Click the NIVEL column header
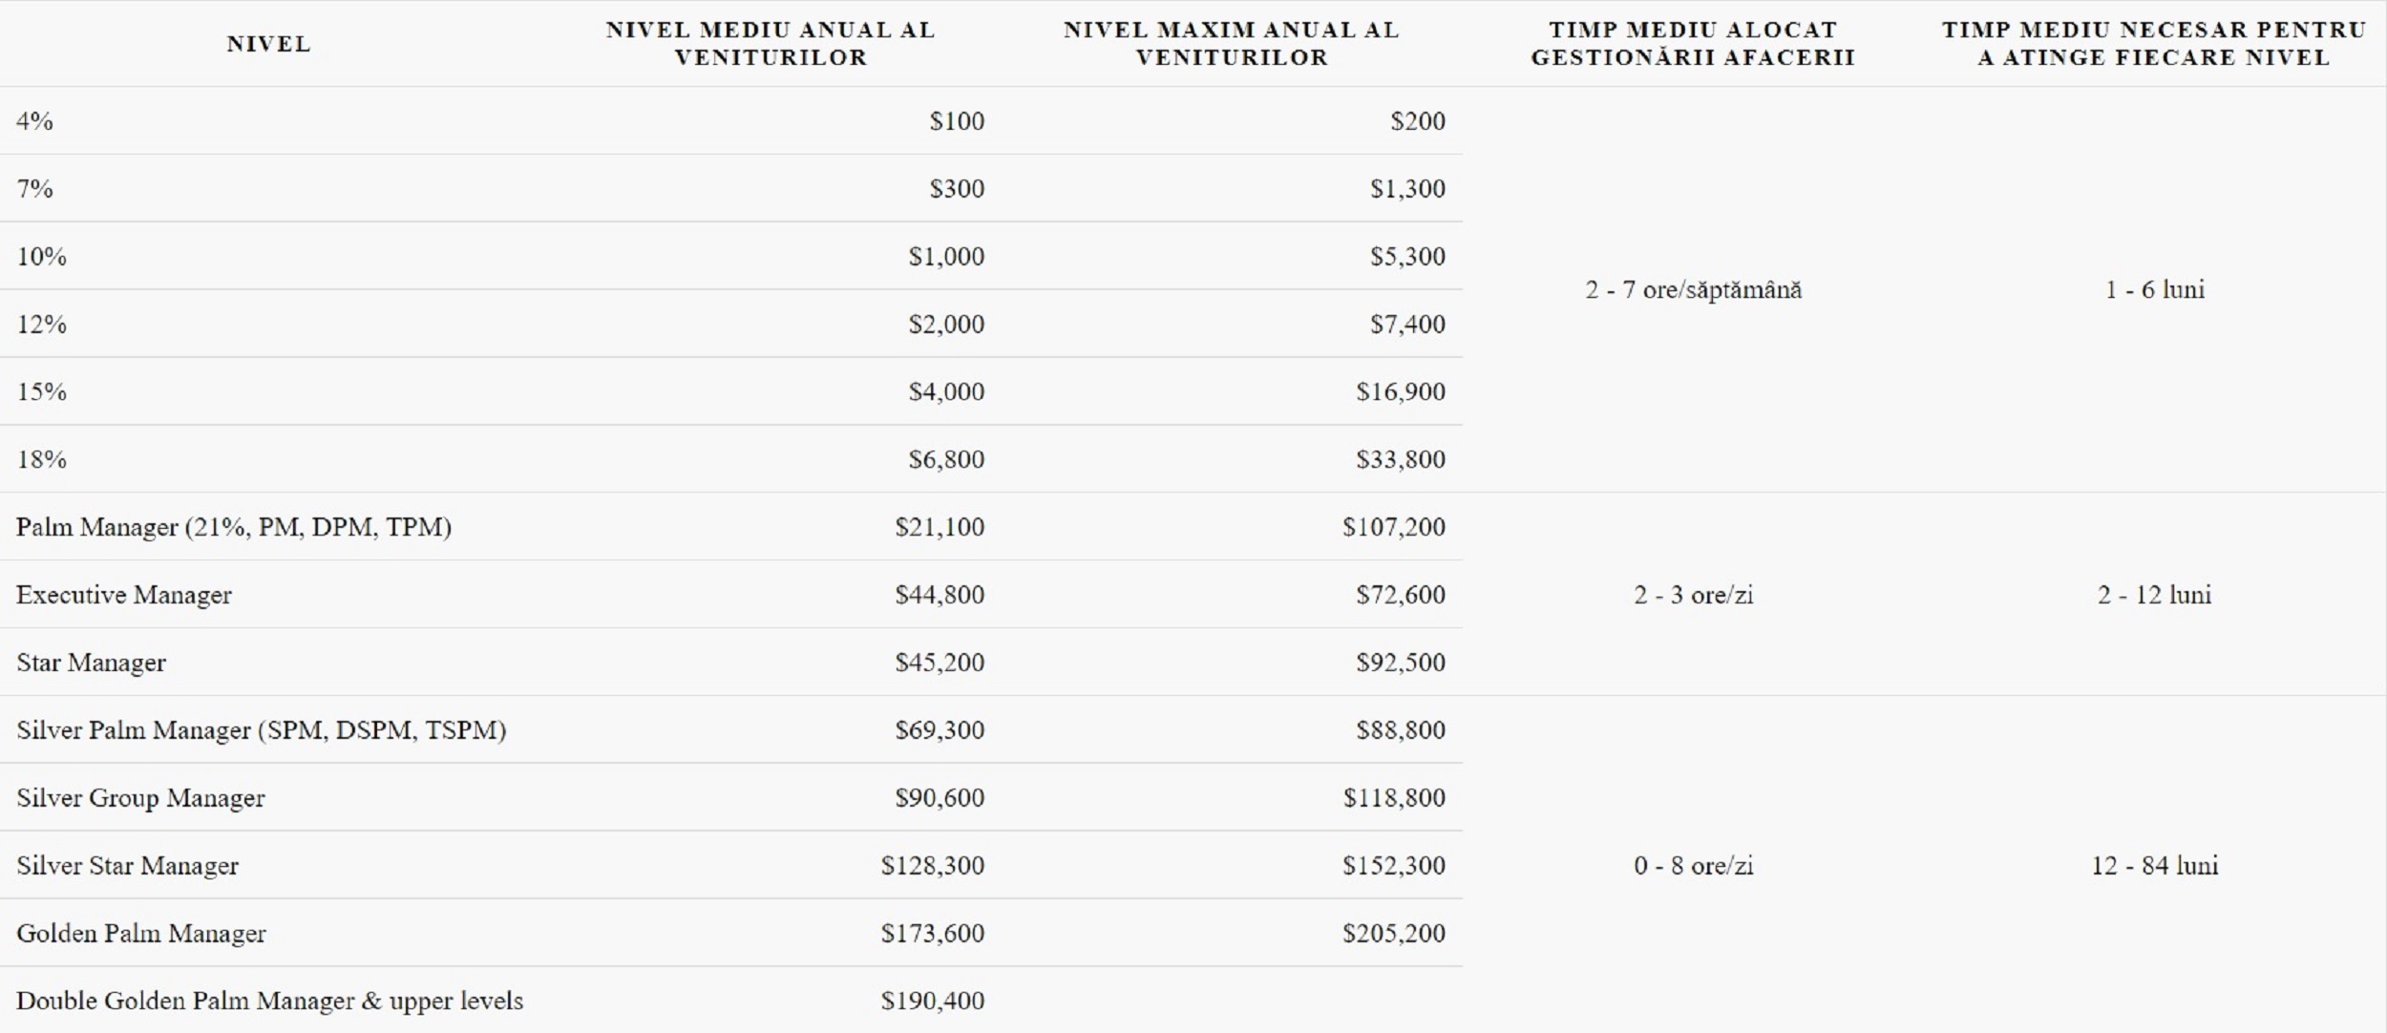This screenshot has width=2387, height=1033. [268, 44]
